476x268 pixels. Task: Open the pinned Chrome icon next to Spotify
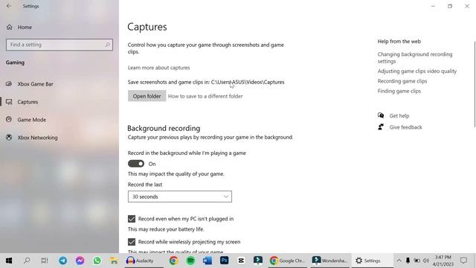point(173,261)
